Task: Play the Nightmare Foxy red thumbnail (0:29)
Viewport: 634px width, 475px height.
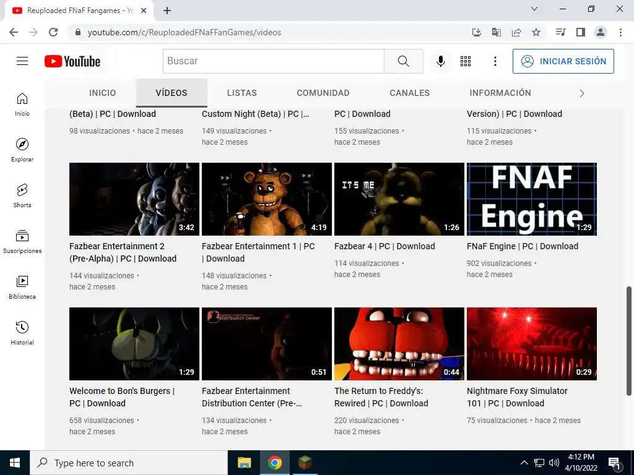Action: [532, 344]
